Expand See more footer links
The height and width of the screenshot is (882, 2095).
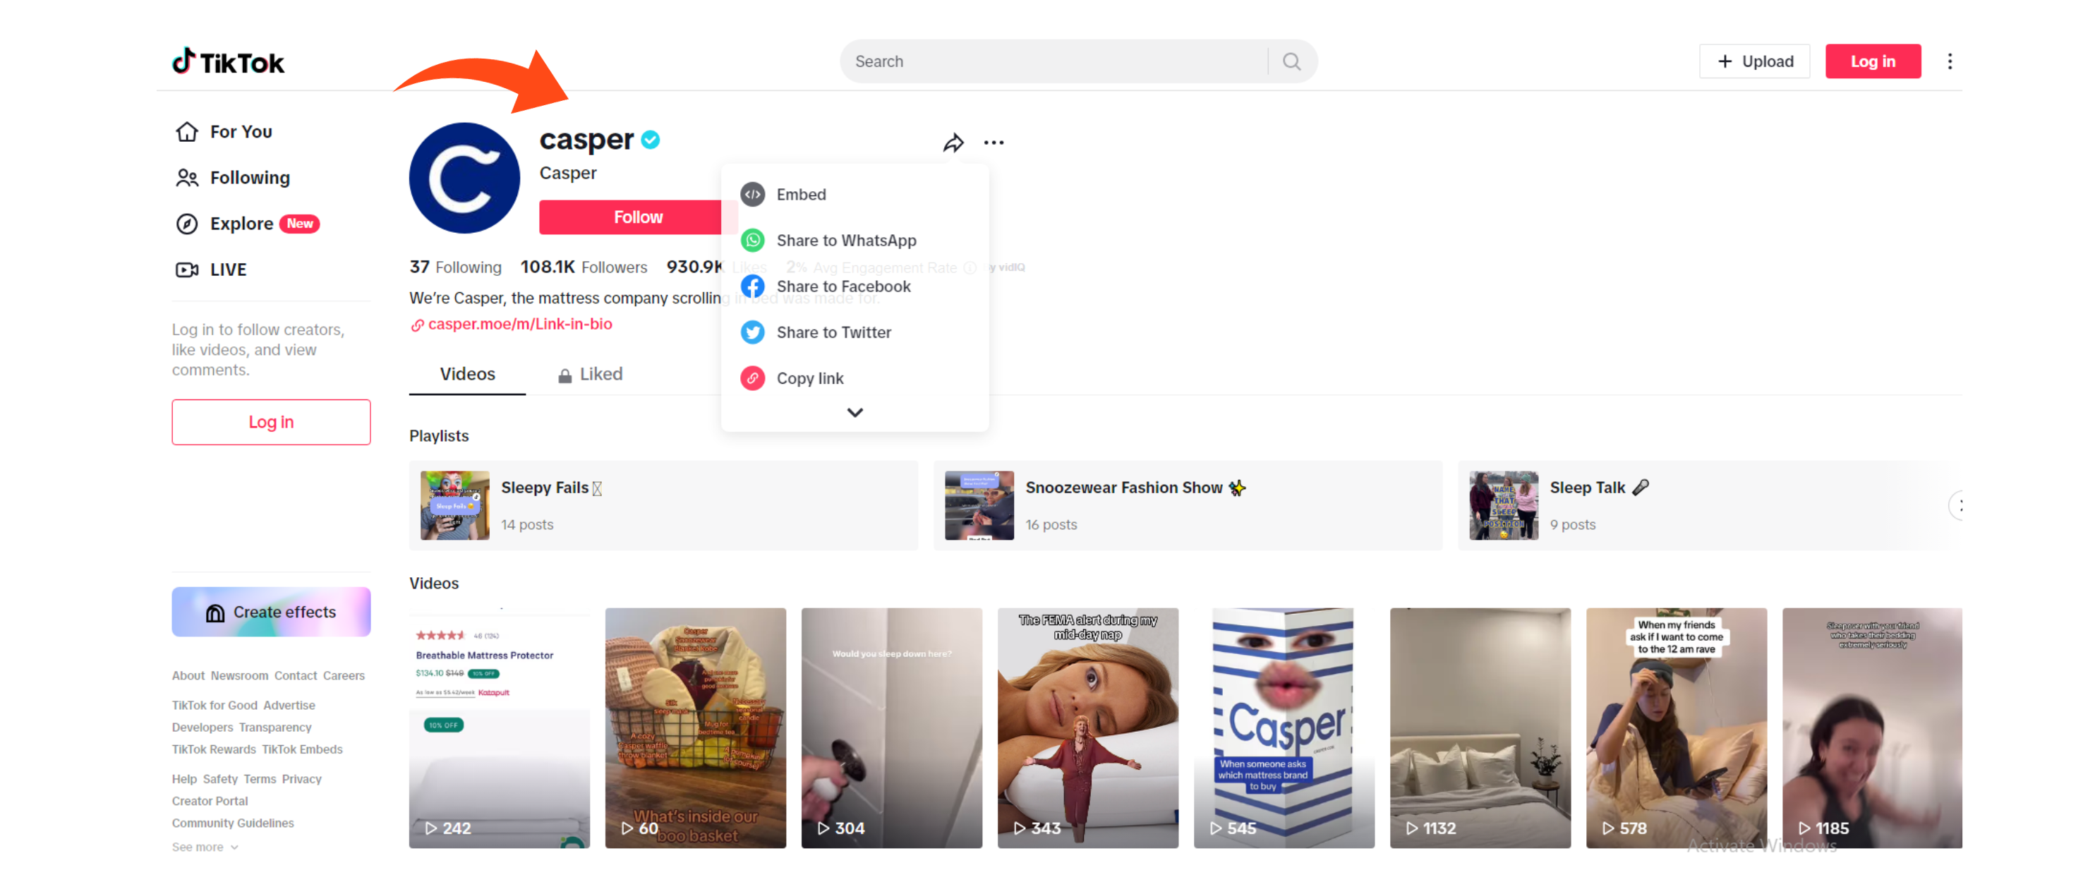(205, 847)
